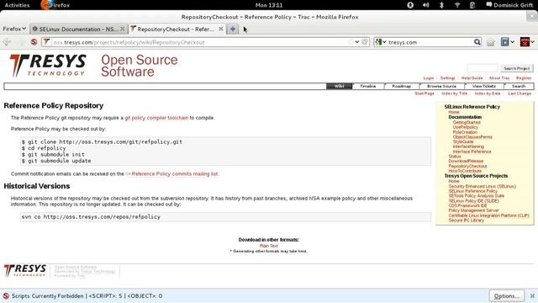The image size is (538, 303).
Task: Select the RepositoryCheckout tab
Action: (177, 29)
